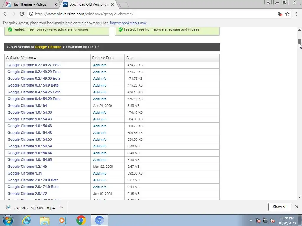
Task: Close the downloads bar
Action: coord(297,207)
